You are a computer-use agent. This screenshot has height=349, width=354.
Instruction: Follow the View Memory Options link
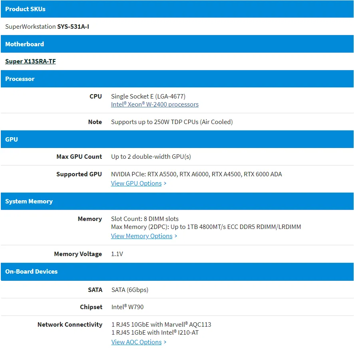141,236
